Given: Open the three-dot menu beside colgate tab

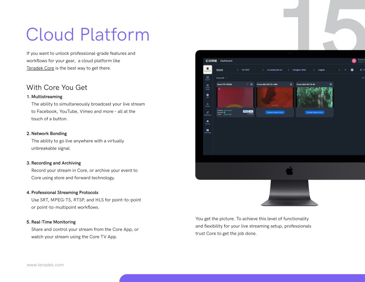Looking at the screenshot, I should [x=339, y=70].
